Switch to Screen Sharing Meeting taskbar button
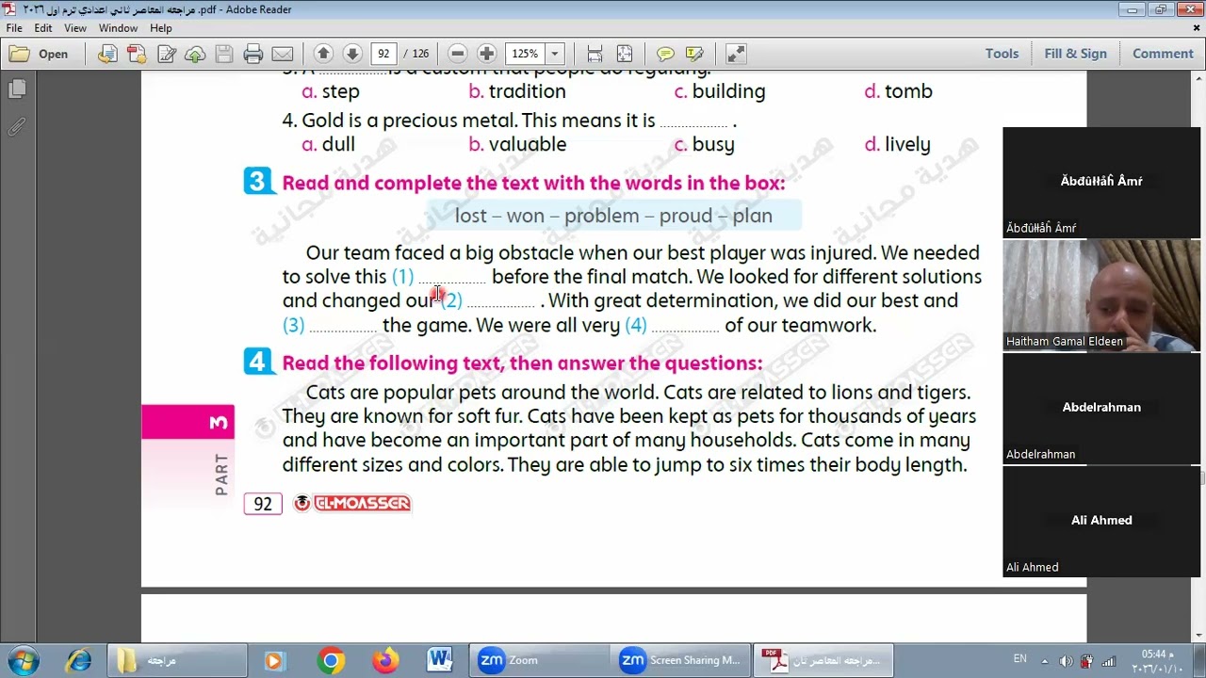 680,661
